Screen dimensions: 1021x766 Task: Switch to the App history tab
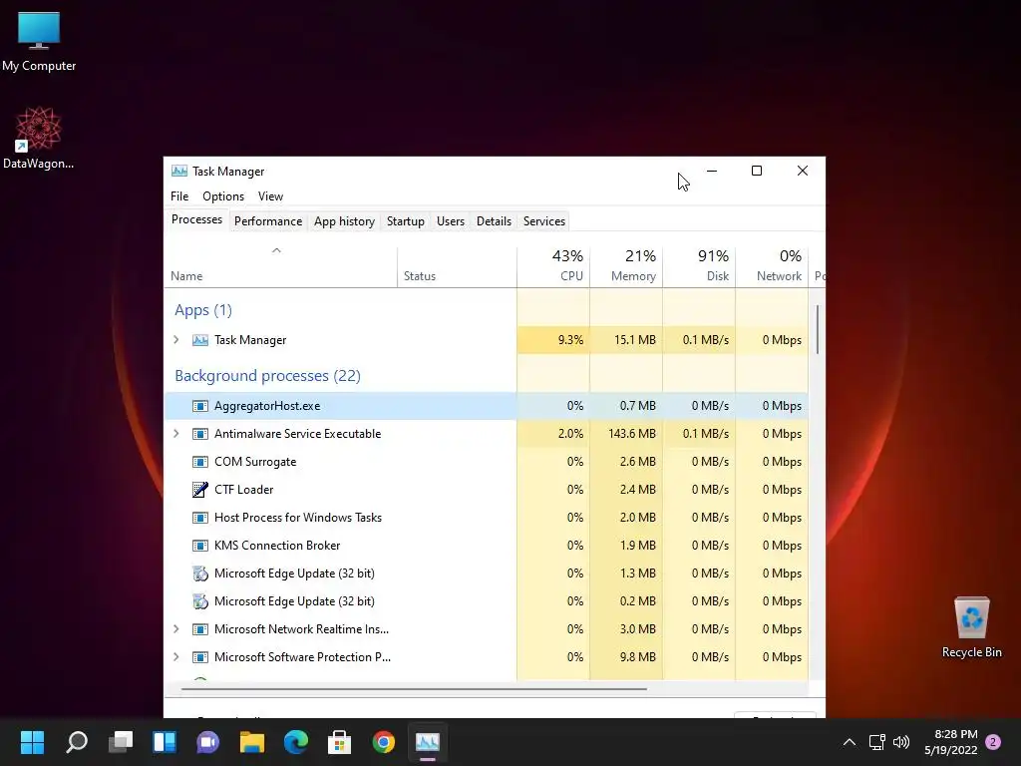click(344, 221)
